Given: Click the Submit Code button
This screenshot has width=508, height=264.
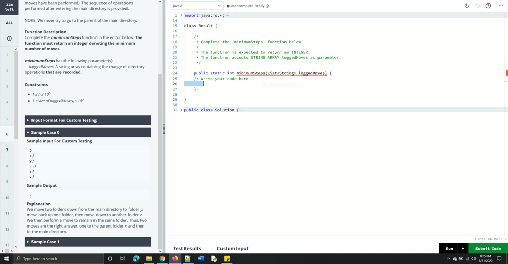Looking at the screenshot, I should (488, 248).
